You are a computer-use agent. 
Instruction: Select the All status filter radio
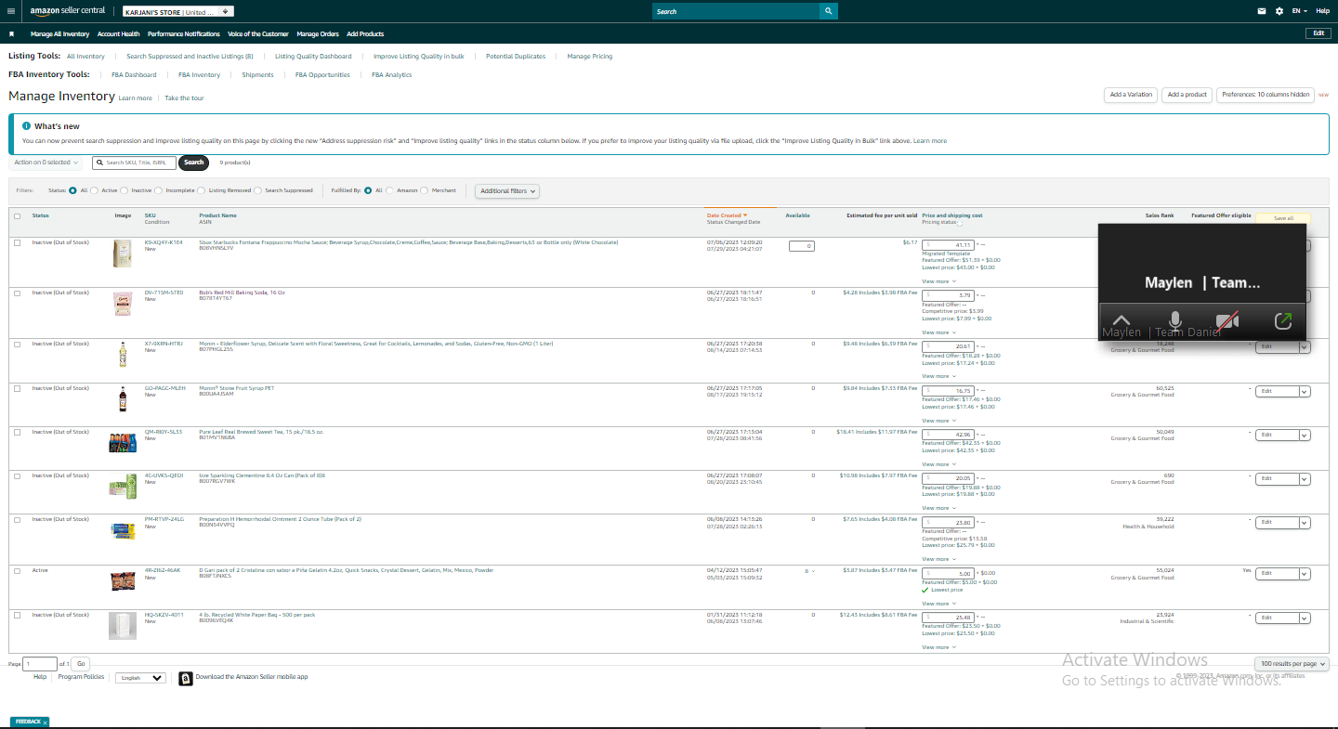72,190
